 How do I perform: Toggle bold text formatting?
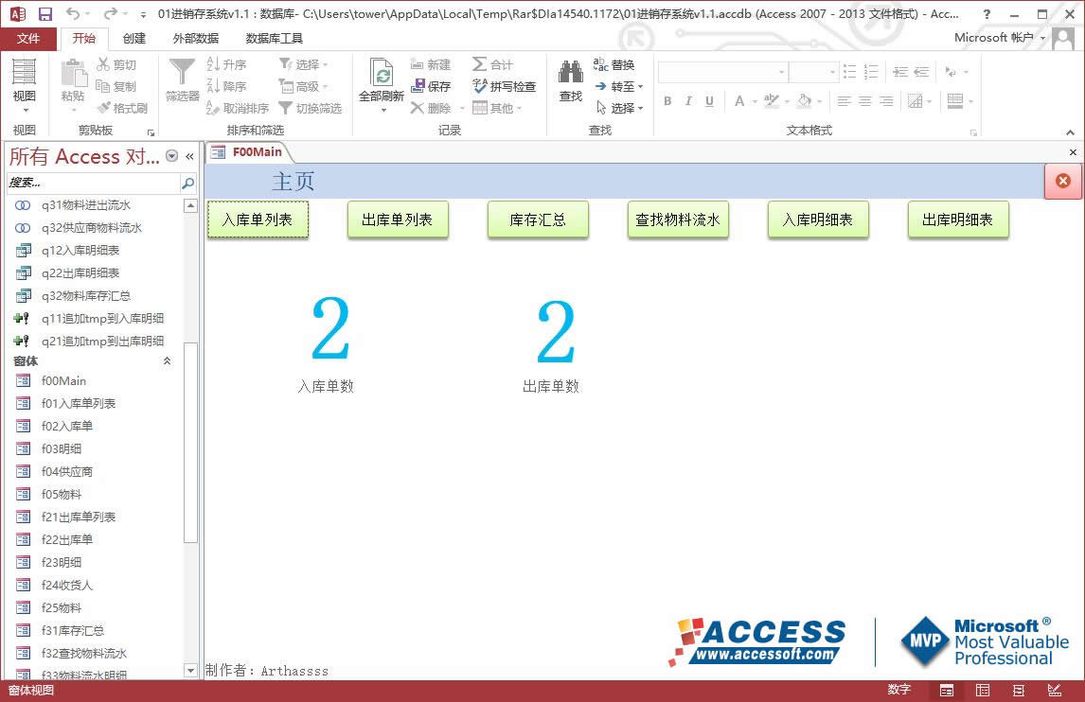click(x=667, y=101)
